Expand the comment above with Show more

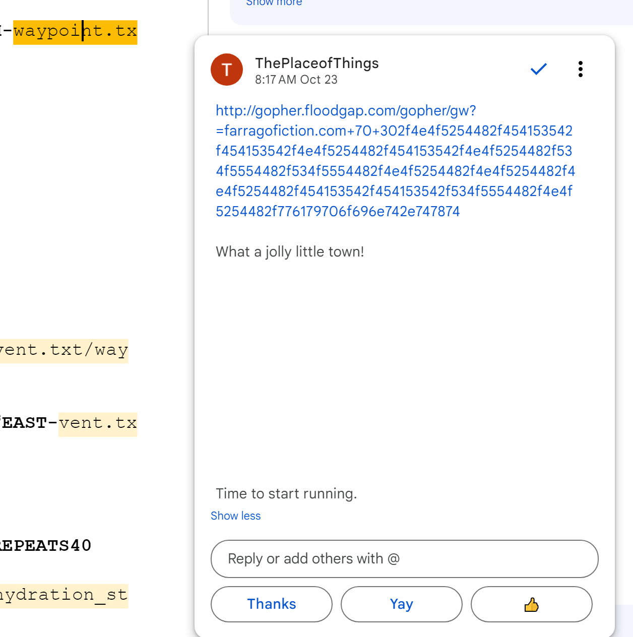click(274, 3)
